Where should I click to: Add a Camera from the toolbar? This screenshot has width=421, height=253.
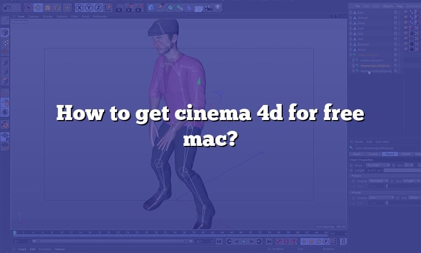[208, 8]
